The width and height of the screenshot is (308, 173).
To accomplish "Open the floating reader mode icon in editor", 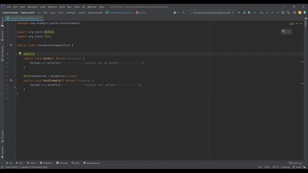I will [x=283, y=32].
